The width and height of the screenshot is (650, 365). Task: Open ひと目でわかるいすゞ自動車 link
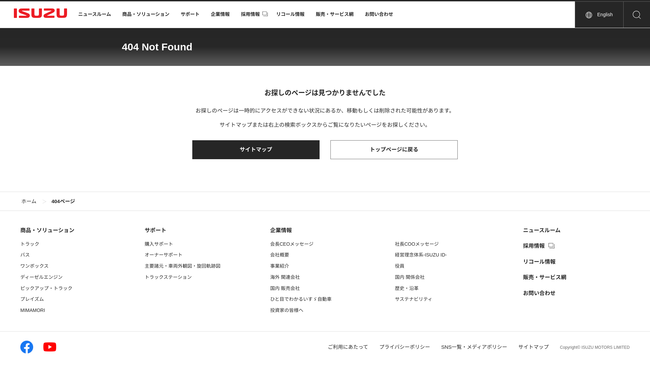301,299
